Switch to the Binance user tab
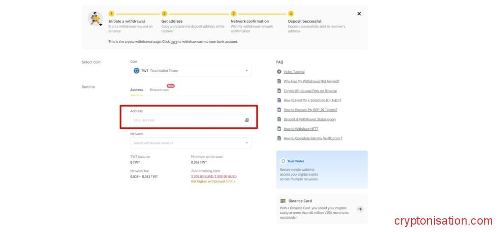This screenshot has height=232, width=504. coord(159,90)
